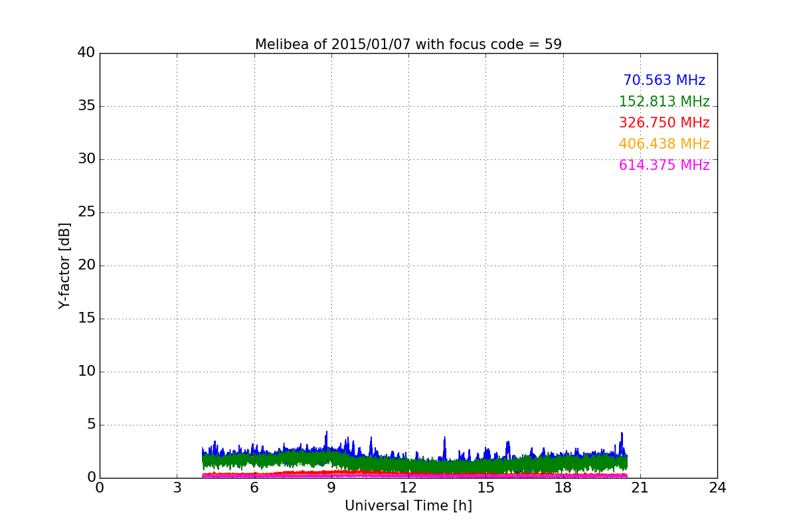
Task: Click the x-axis tick value 21
Action: pos(640,488)
